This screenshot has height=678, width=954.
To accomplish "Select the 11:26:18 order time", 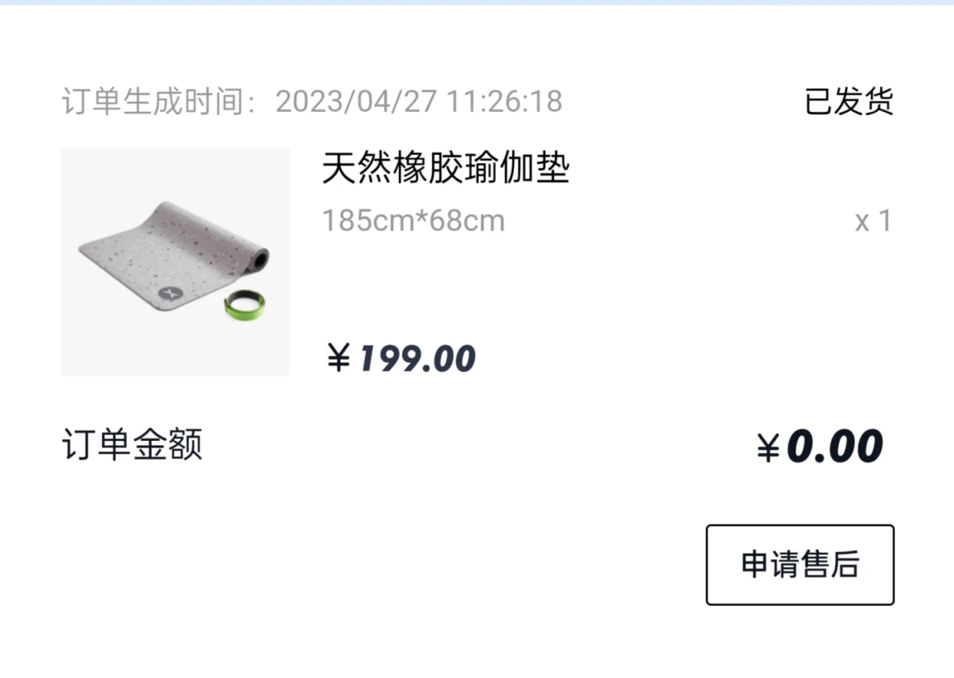I will click(x=504, y=101).
